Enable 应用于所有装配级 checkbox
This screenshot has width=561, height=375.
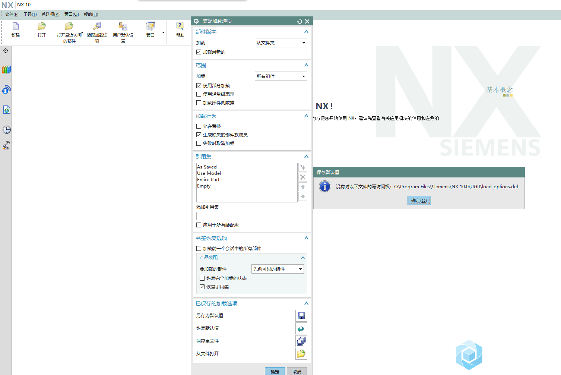pyautogui.click(x=199, y=225)
